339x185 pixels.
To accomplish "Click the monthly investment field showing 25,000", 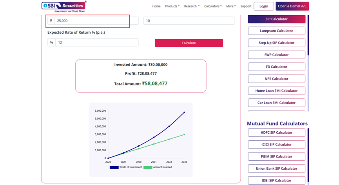I will [x=96, y=21].
